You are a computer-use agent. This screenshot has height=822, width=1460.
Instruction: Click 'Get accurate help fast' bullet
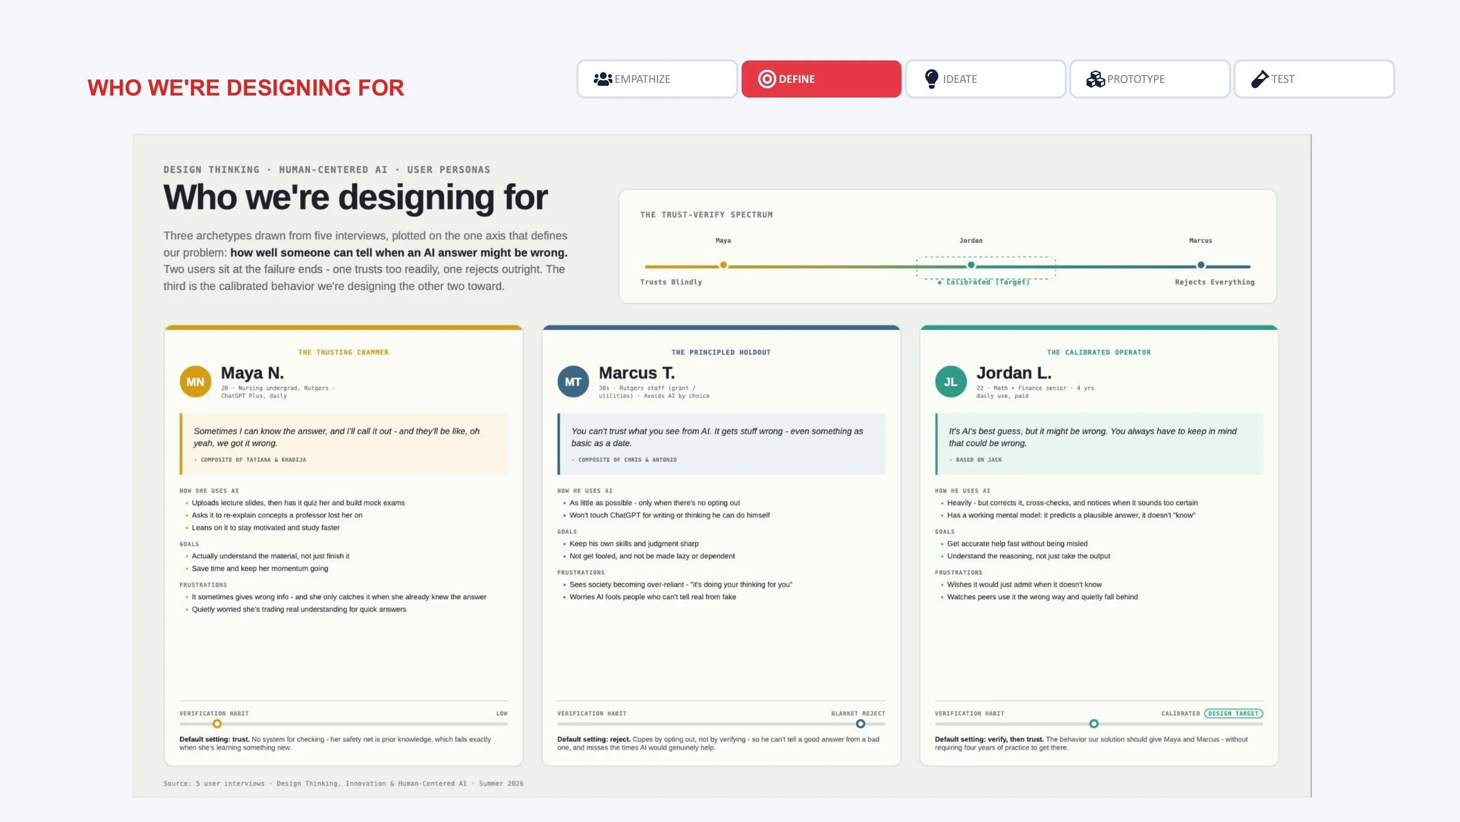pos(1017,544)
